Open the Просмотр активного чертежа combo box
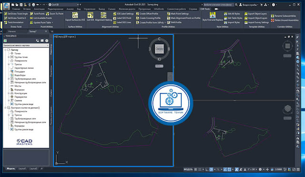This screenshot has height=177, width=305. (x=26, y=45)
